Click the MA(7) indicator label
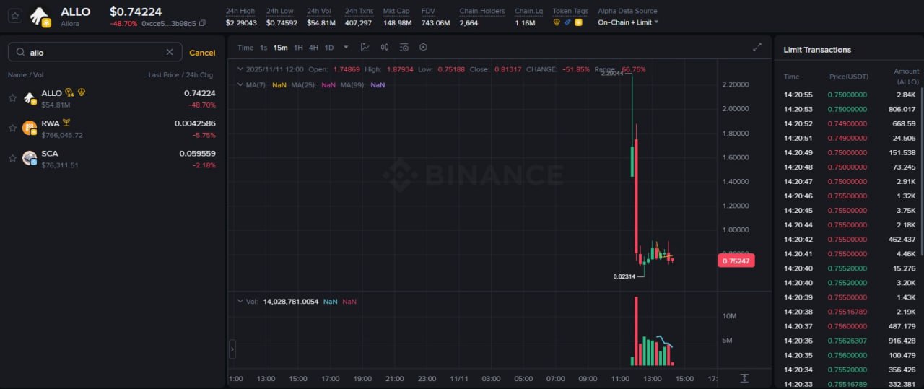Image resolution: width=924 pixels, height=389 pixels. [x=256, y=85]
